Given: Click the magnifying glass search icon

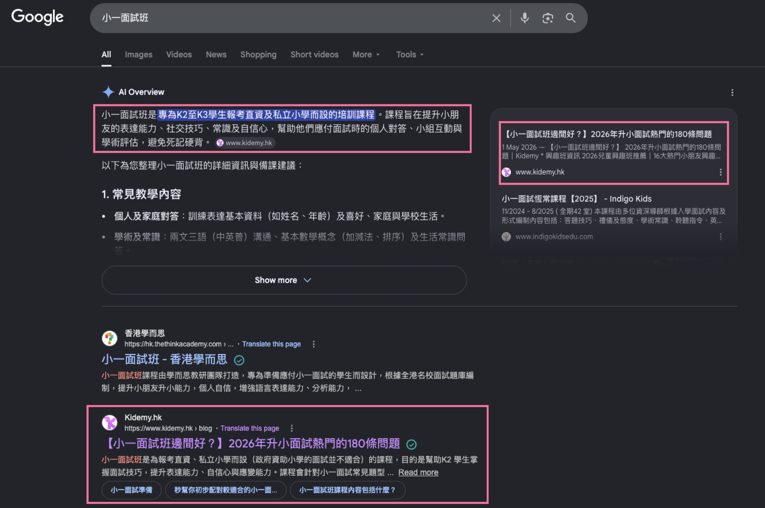Looking at the screenshot, I should coord(571,18).
